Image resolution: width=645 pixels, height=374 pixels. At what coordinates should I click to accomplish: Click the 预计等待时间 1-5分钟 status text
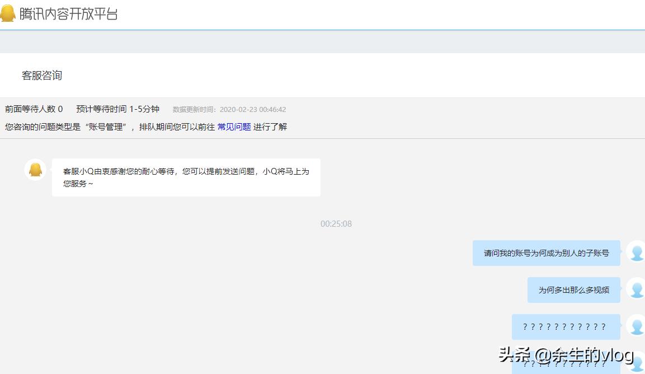117,109
